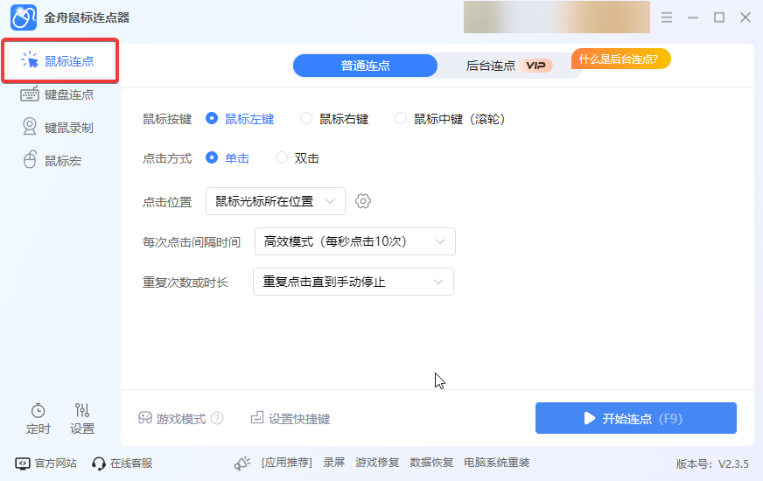Click the 什么是后台连点? badge
Viewport: 763px width, 481px height.
tap(621, 59)
